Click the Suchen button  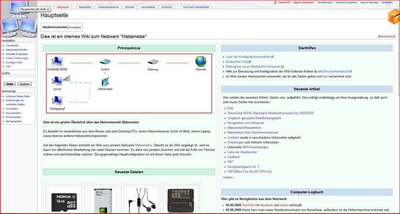point(24,84)
